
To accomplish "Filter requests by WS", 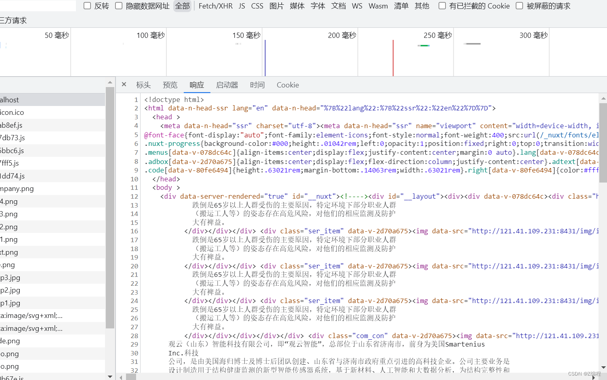I will pyautogui.click(x=357, y=6).
